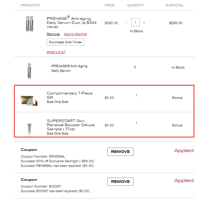
Task: Click the quantity input field showing 1
Action: click(x=135, y=22)
